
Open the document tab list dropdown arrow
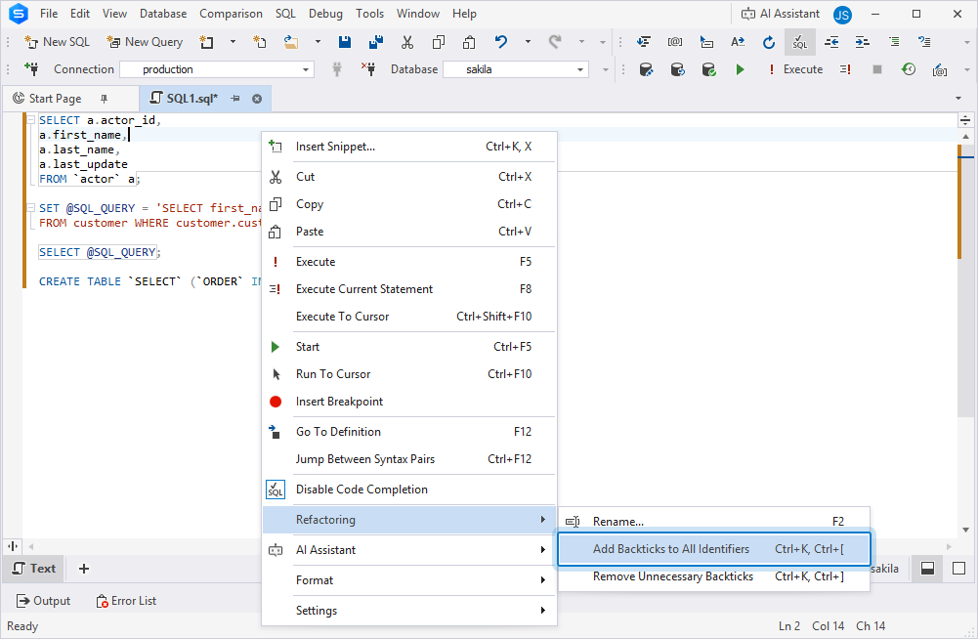(958, 98)
